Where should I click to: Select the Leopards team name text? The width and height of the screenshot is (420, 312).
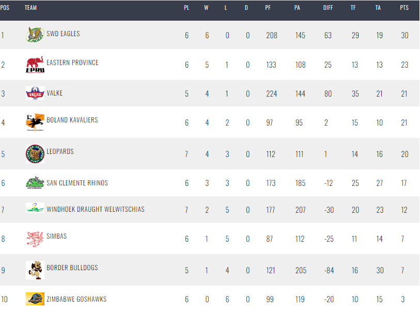click(60, 151)
